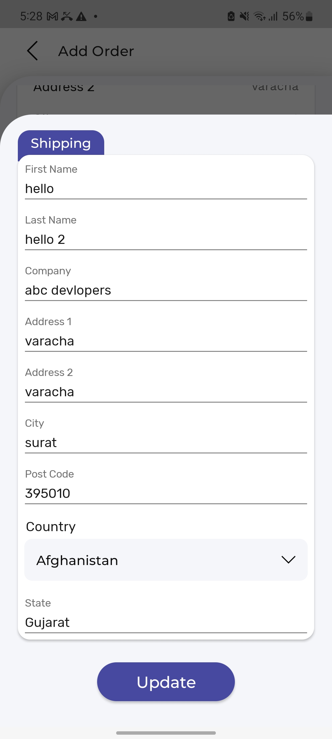Image resolution: width=332 pixels, height=739 pixels.
Task: Tap the muted sound status icon
Action: pos(245,16)
